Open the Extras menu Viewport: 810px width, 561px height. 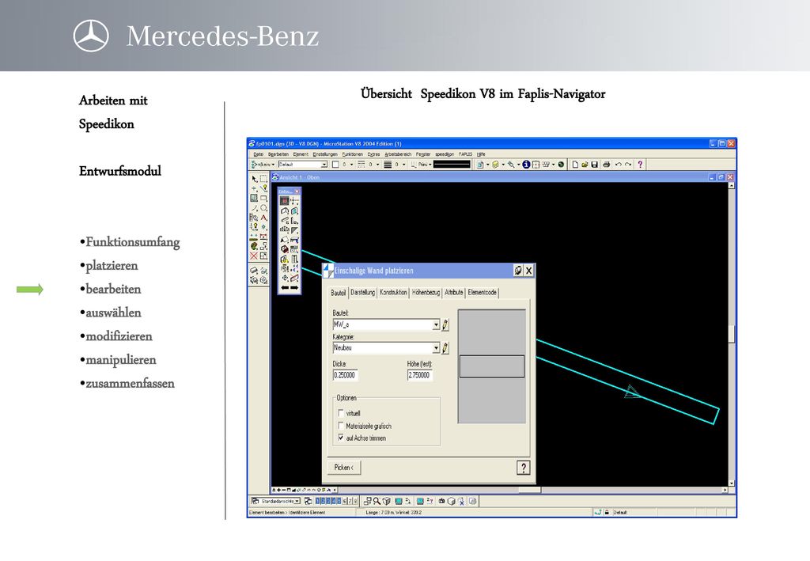click(373, 154)
